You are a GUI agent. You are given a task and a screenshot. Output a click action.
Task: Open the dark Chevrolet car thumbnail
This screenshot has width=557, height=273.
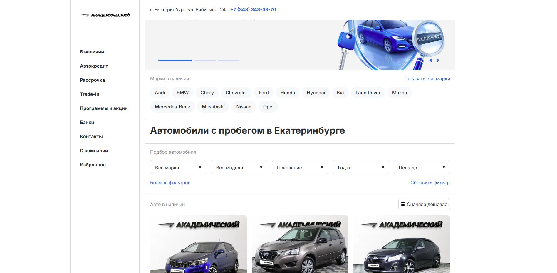[402, 244]
